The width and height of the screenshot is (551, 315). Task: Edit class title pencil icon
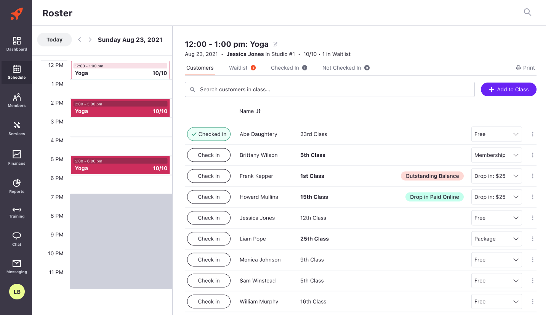pyautogui.click(x=275, y=45)
